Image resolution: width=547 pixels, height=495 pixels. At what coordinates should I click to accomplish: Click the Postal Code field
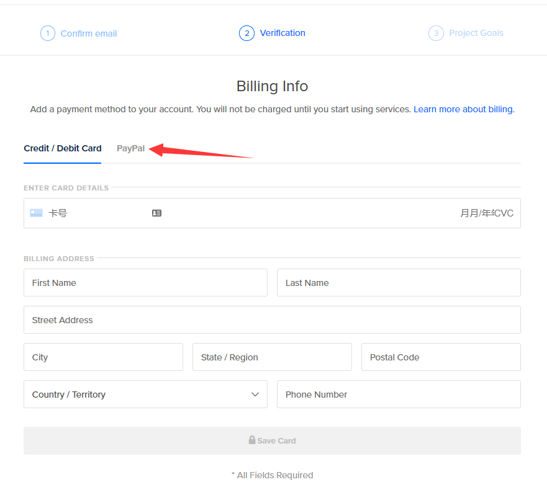(x=441, y=357)
